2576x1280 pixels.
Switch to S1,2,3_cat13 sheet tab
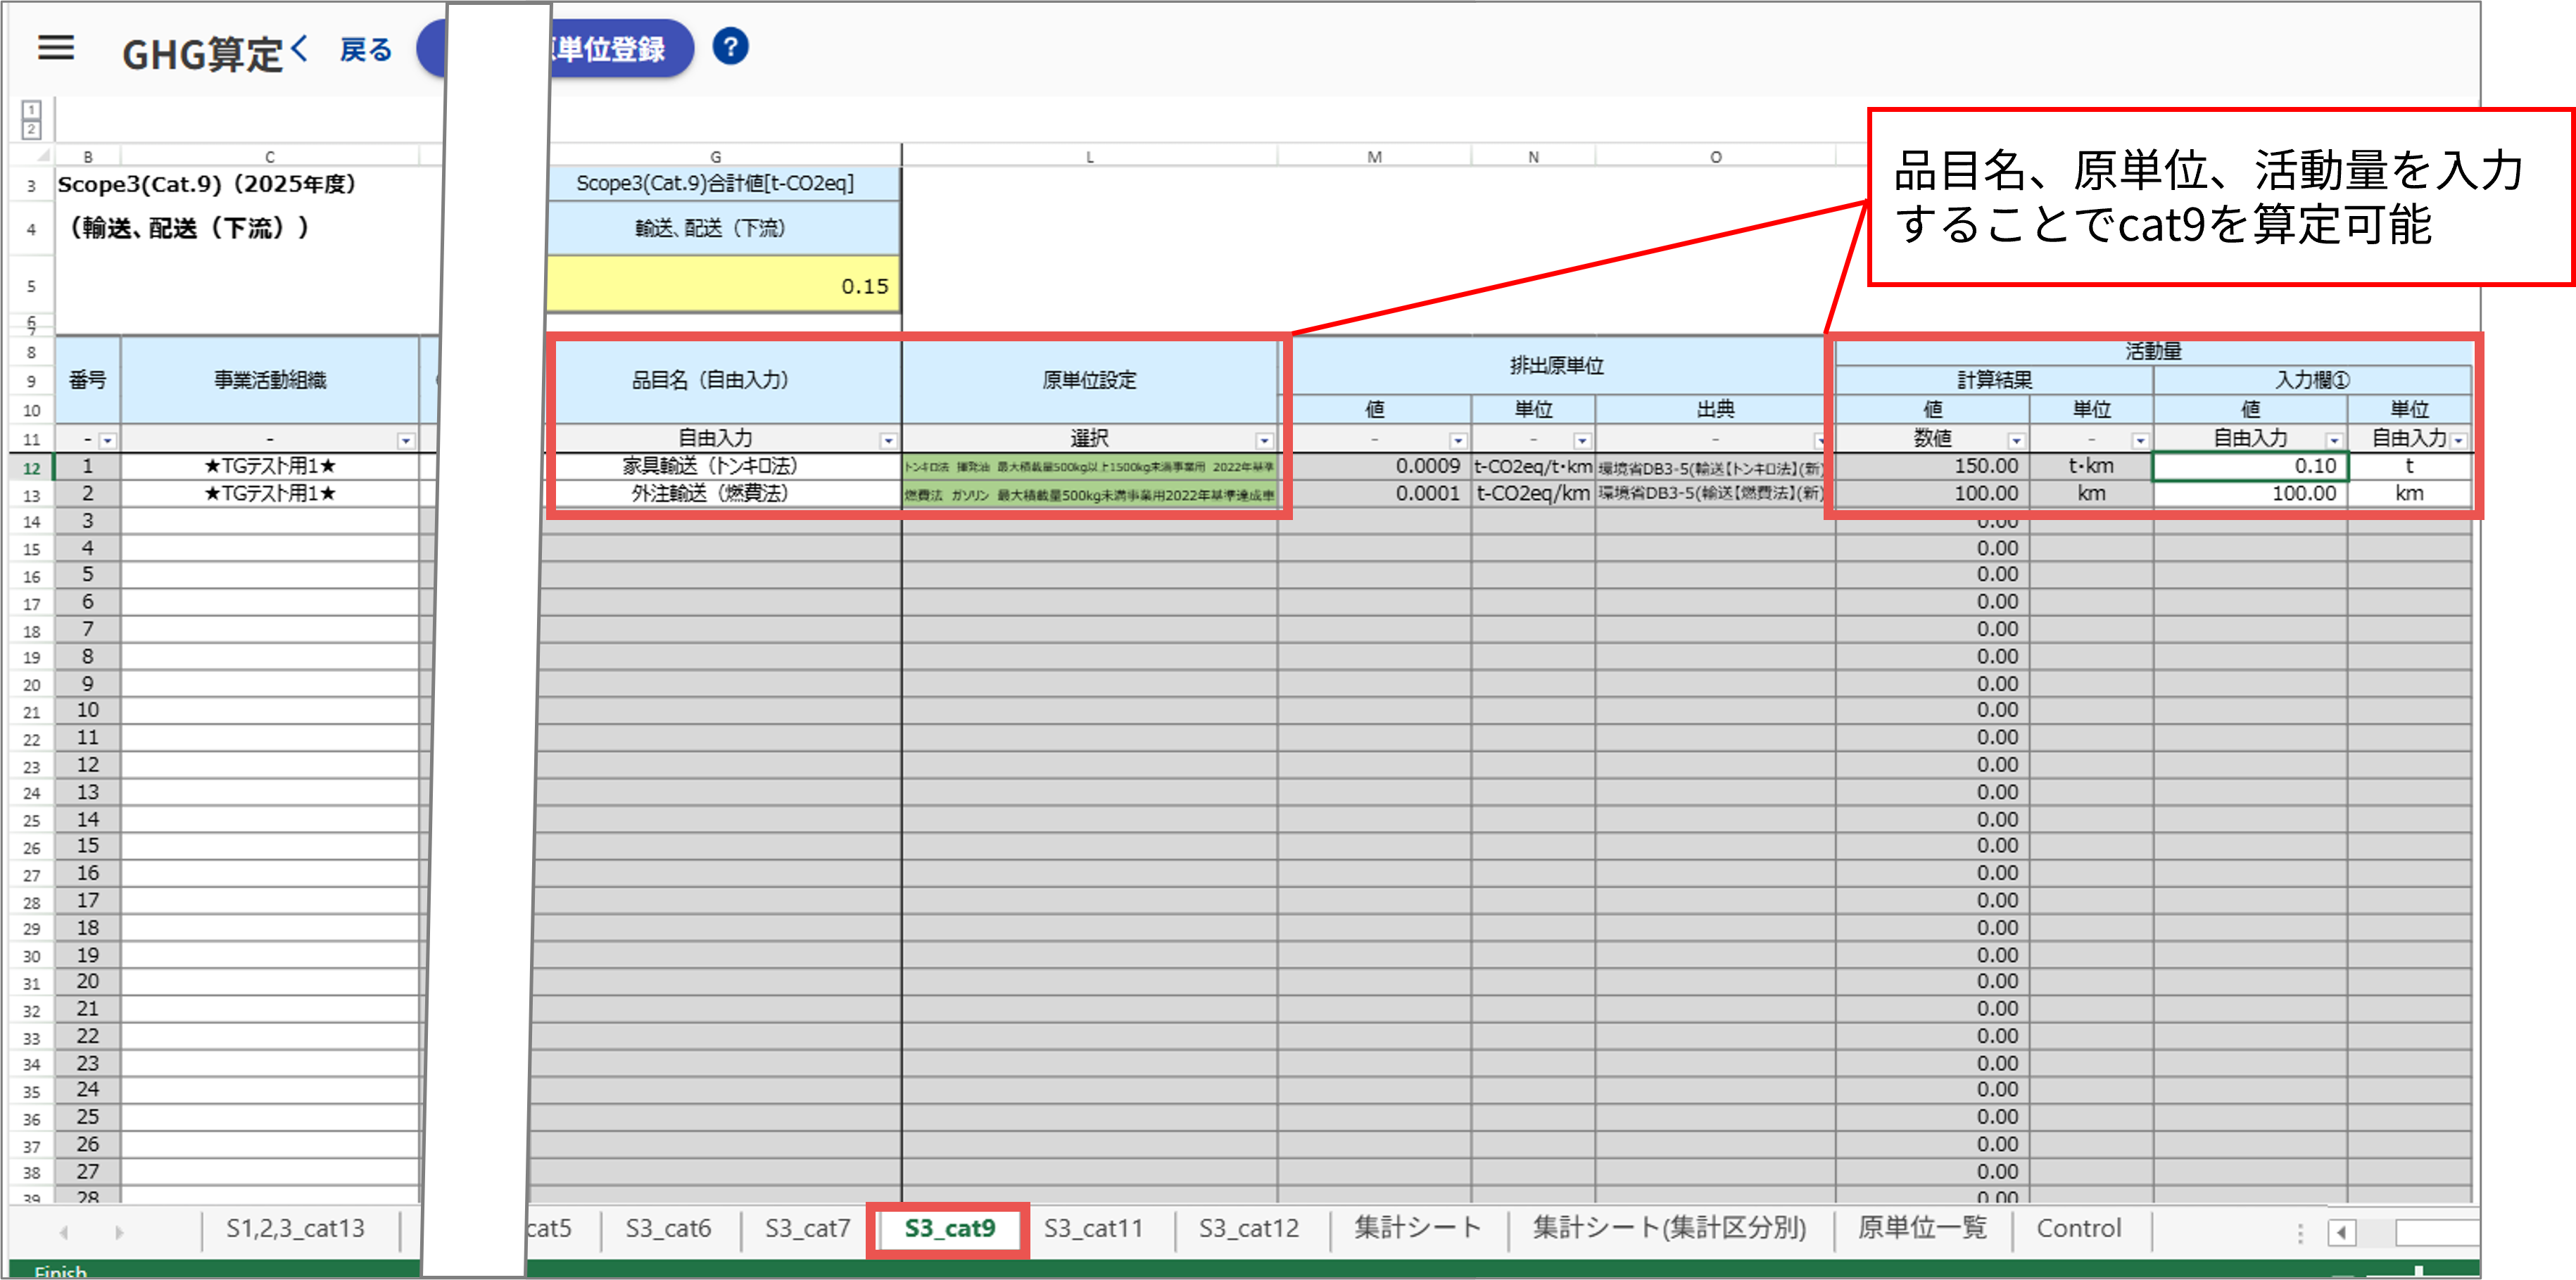coord(295,1228)
